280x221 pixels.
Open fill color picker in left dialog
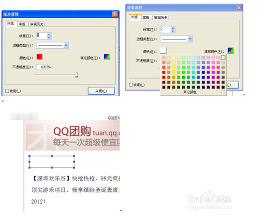coord(107,57)
